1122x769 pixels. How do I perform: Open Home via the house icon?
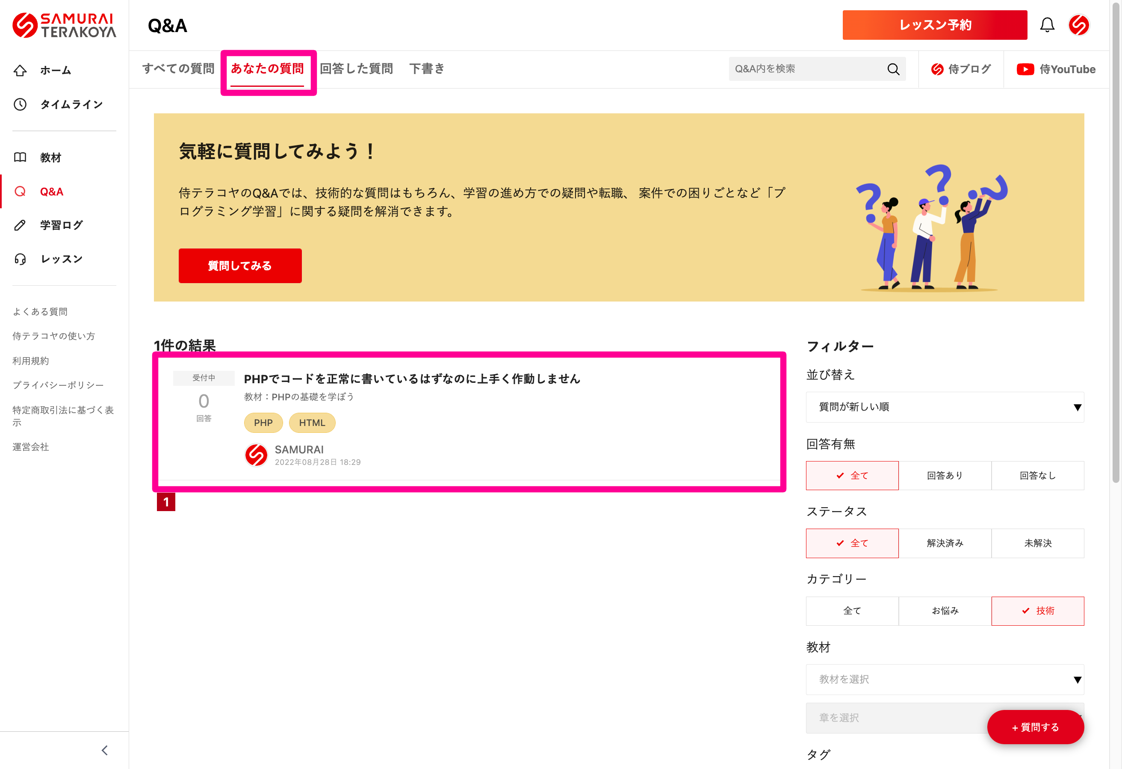(20, 71)
